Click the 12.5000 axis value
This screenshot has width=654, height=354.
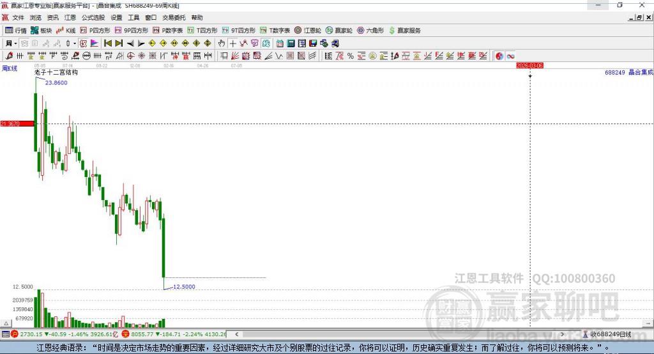[22, 287]
